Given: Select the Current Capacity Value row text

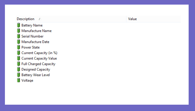Looking at the screenshot, I should 39,58.
